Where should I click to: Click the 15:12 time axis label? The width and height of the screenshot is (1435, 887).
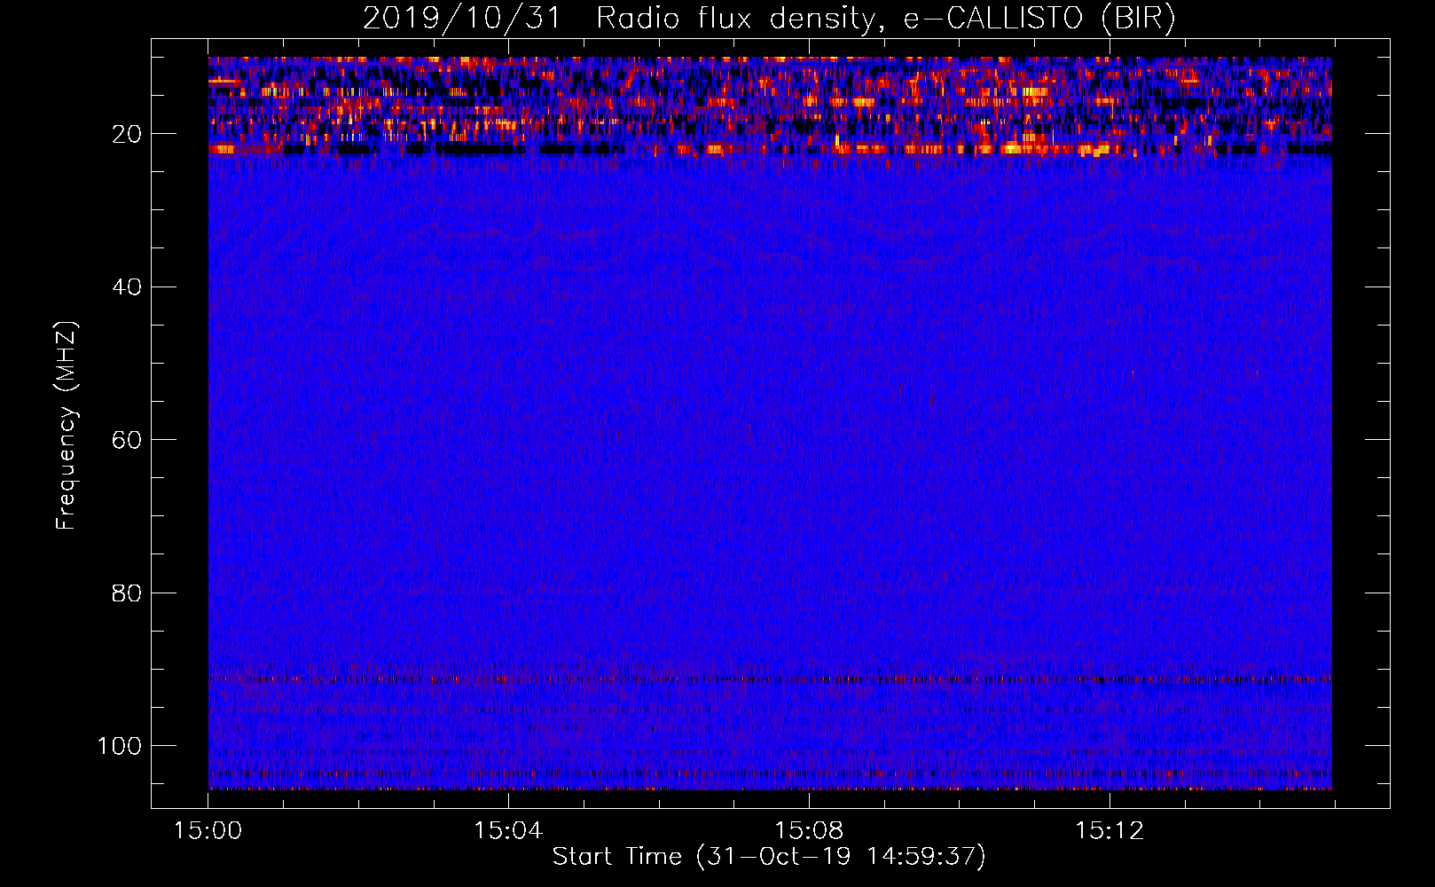click(x=1109, y=831)
